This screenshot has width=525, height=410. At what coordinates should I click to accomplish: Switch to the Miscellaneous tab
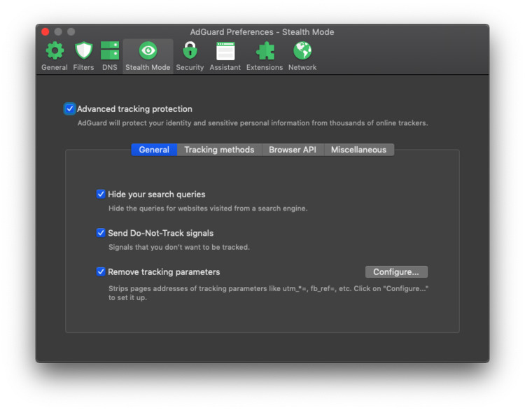[x=358, y=150]
